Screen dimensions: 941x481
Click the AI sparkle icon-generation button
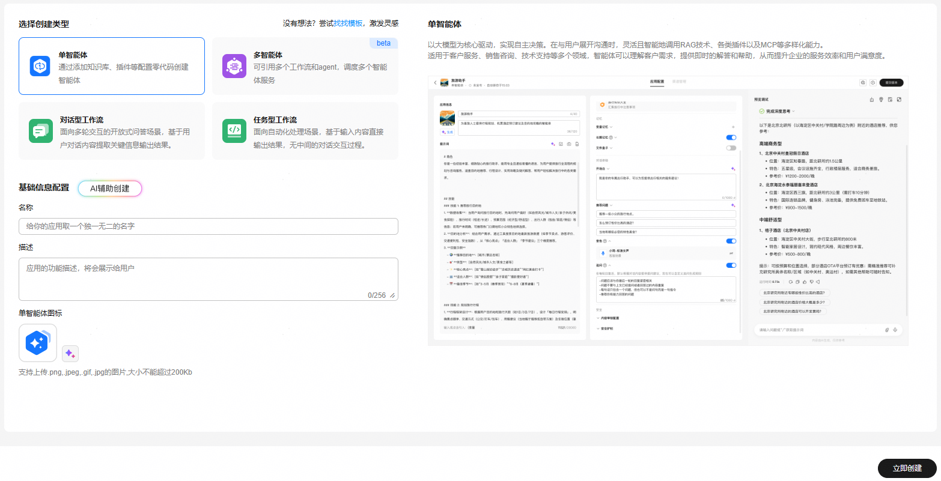click(x=70, y=353)
